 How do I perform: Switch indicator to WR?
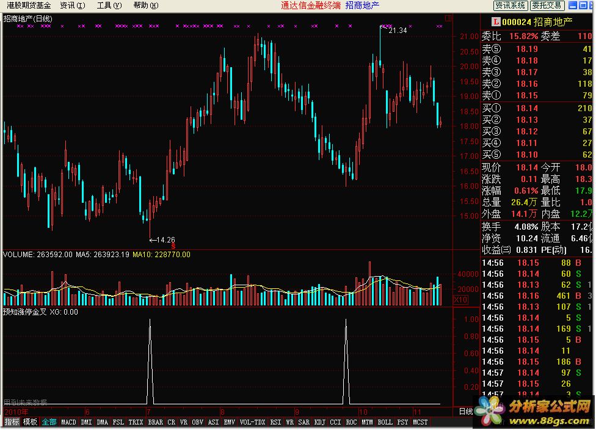289,422
